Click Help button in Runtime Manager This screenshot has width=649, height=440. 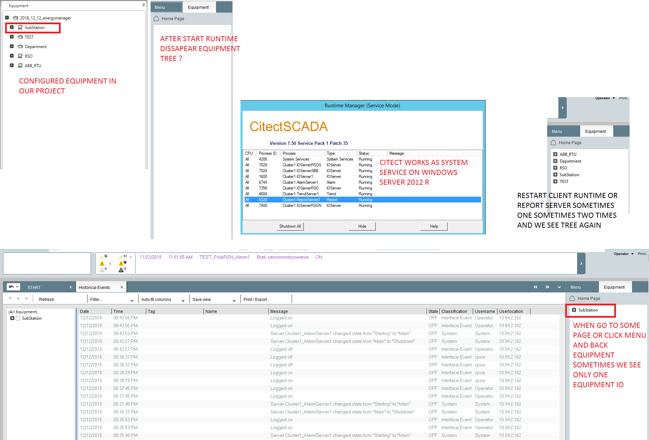click(434, 226)
